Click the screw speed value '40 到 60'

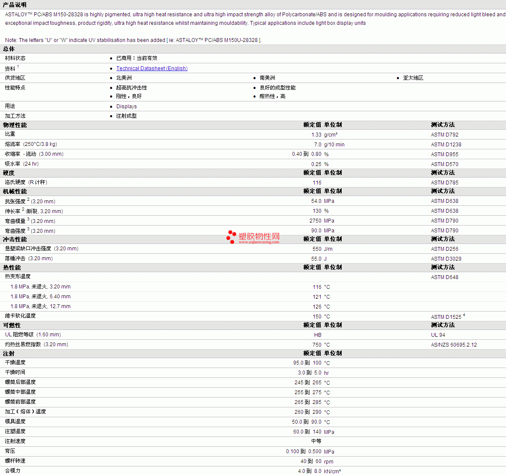point(311,461)
